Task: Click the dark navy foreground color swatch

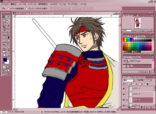Action: point(5,60)
